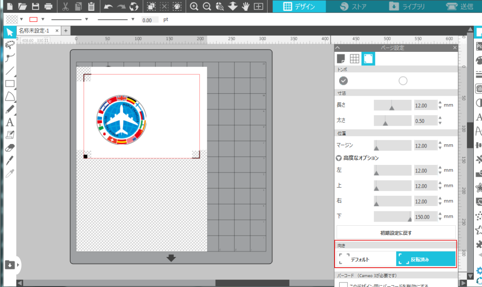Click the 長さ value field
Screen dimensions: 482x287
(x=426, y=105)
